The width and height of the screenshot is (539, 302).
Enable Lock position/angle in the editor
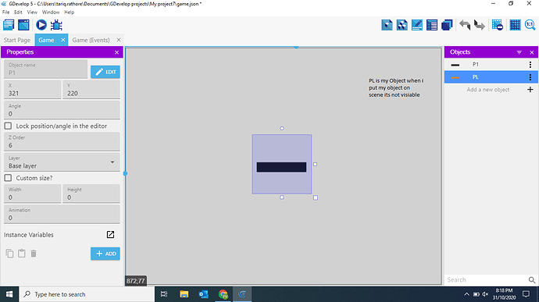click(x=8, y=126)
